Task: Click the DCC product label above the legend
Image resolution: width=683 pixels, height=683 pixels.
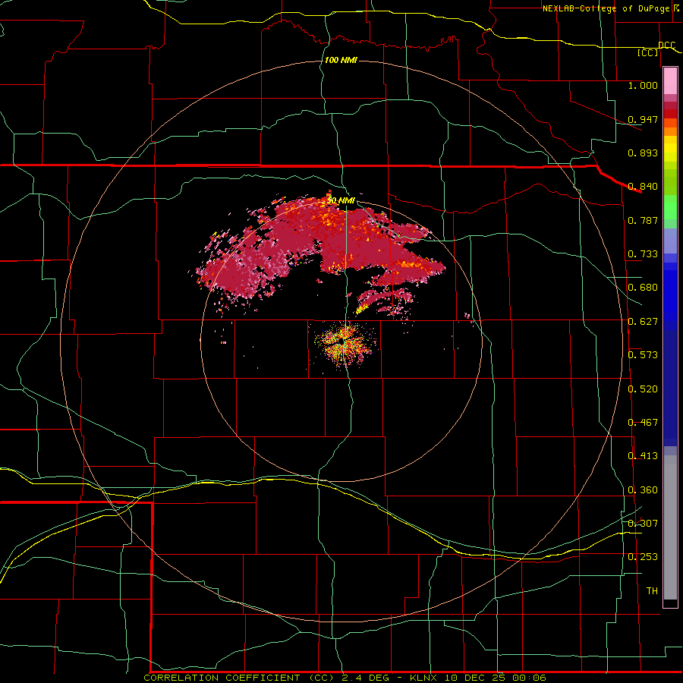Action: click(x=666, y=45)
